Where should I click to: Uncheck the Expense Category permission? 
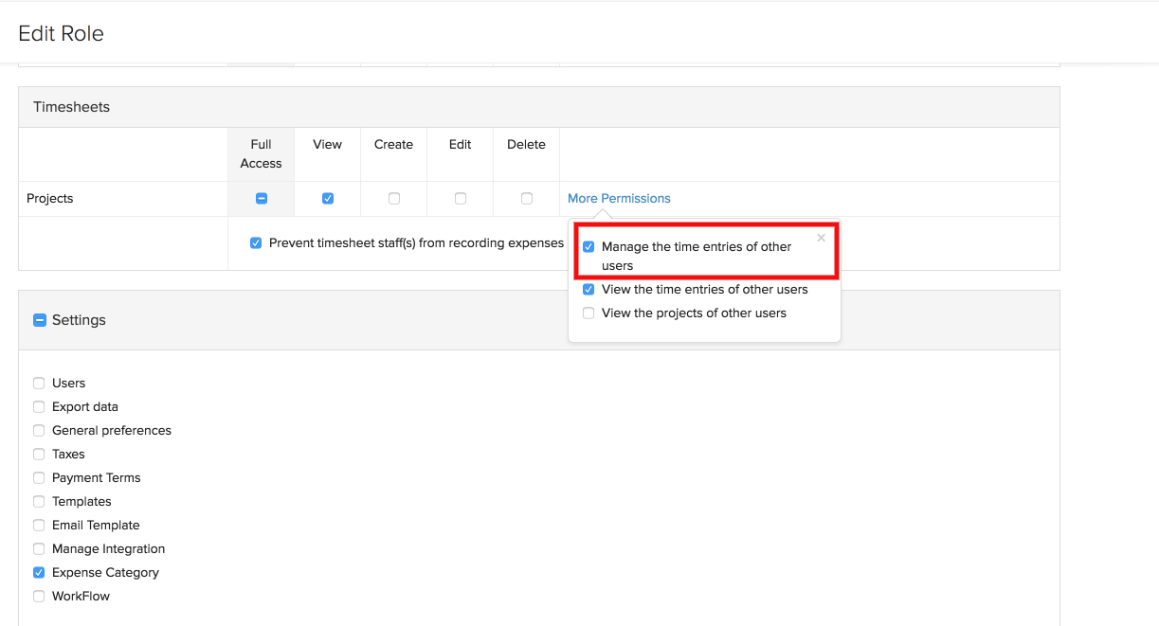(39, 573)
